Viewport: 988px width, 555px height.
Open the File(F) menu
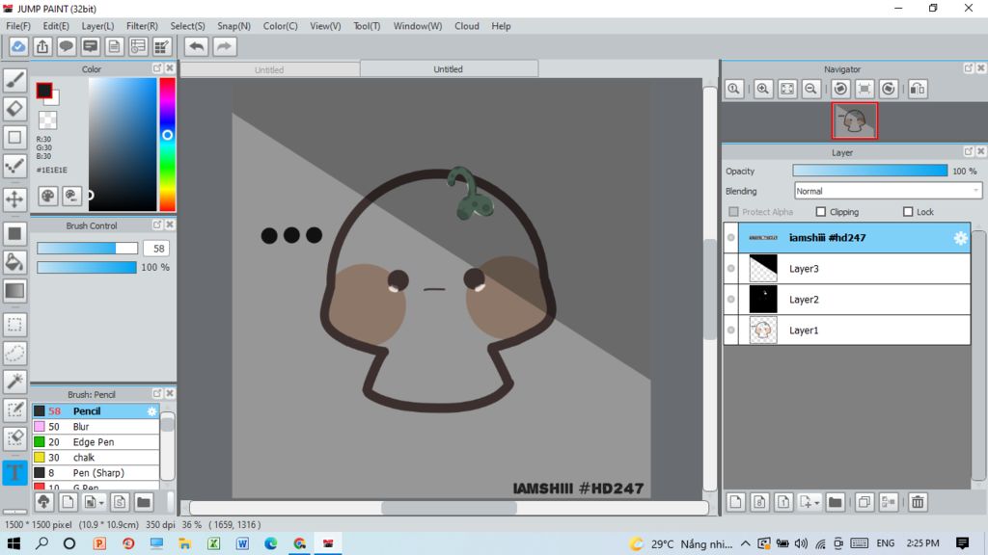click(18, 26)
